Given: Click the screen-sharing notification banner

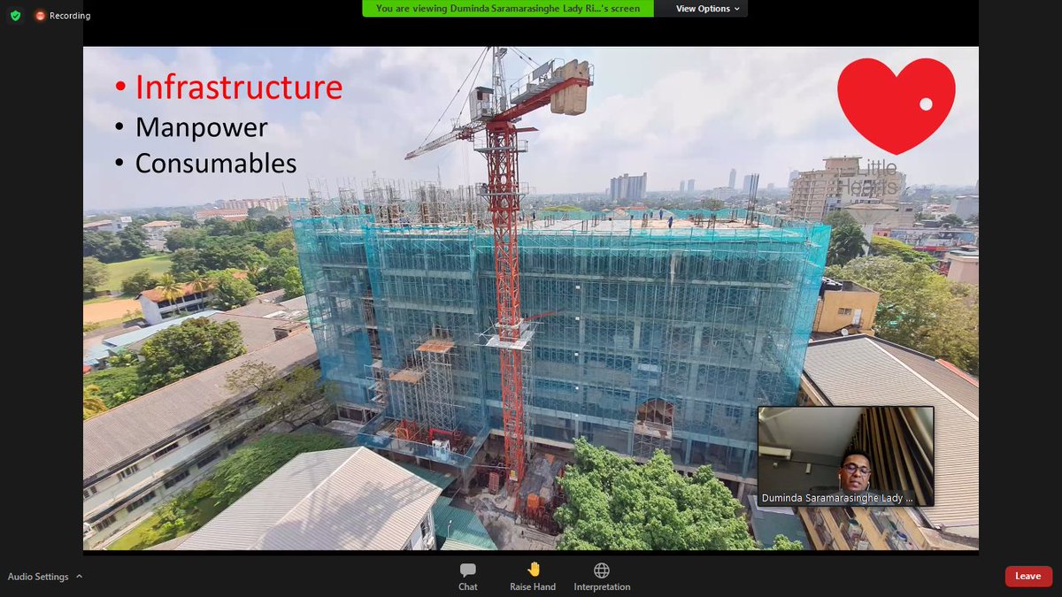Looking at the screenshot, I should [508, 8].
